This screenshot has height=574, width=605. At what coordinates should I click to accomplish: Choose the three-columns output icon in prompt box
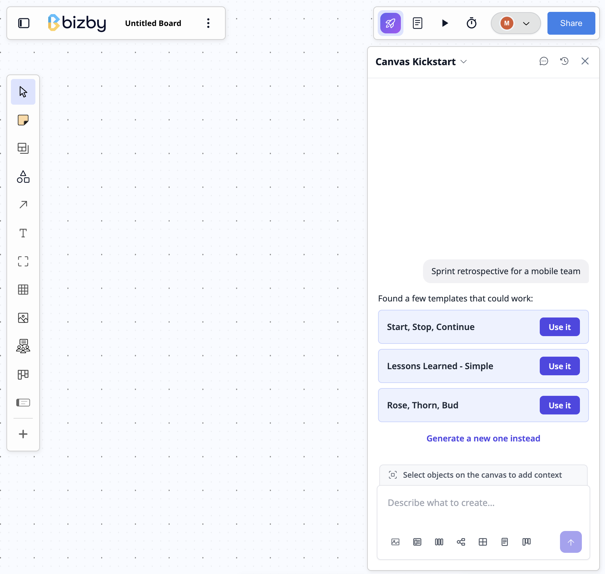[439, 542]
